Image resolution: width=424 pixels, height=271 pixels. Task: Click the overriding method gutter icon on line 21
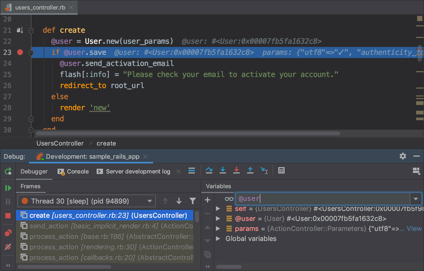click(20, 30)
